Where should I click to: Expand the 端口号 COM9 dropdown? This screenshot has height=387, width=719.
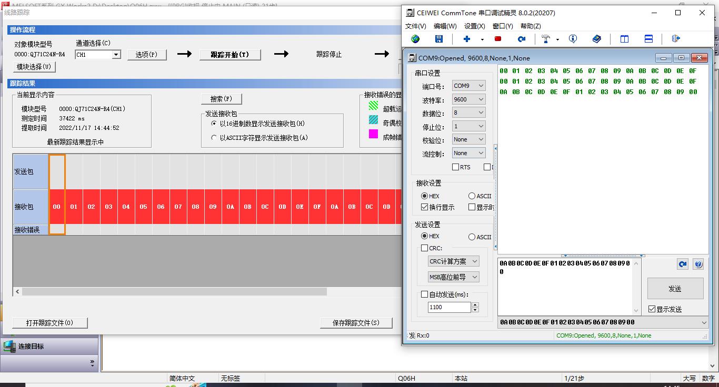468,86
